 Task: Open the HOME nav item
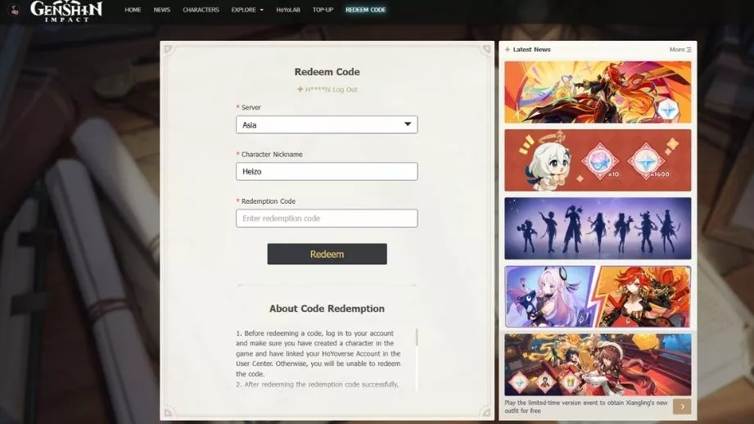point(133,10)
